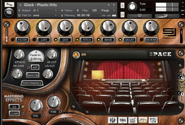The image size is (185, 125).
Task: Solo the instrument with S button
Action: [122, 5]
